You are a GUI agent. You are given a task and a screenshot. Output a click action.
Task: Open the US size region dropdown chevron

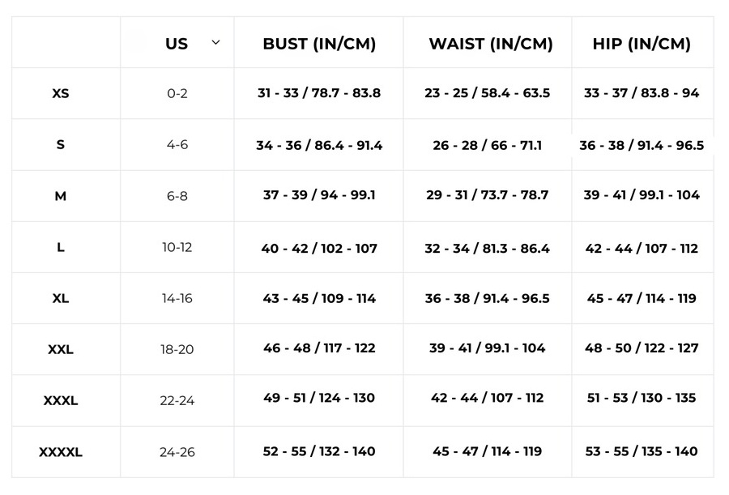click(x=215, y=42)
